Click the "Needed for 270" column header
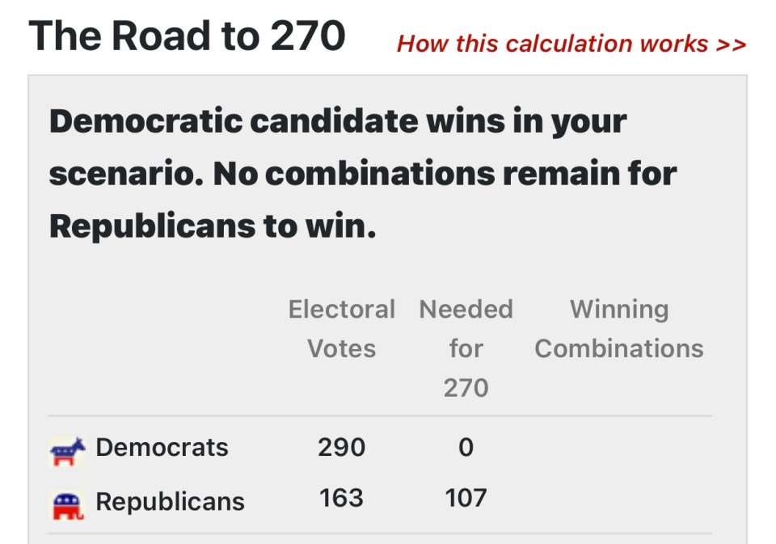Screen dimensions: 776x544 pyautogui.click(x=466, y=348)
